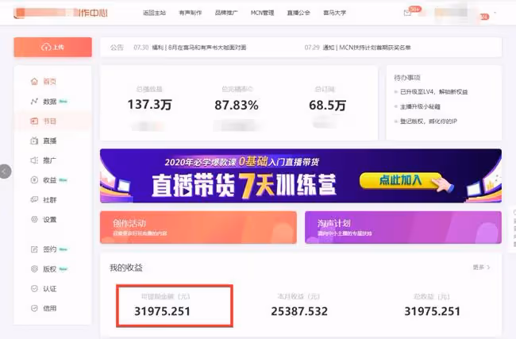Click the 25387.532 monthly earnings value

[299, 311]
